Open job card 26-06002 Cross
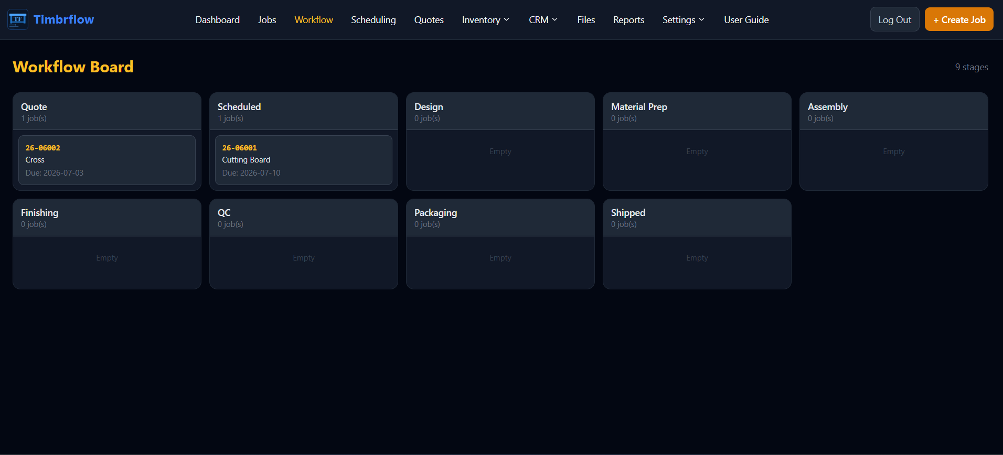Viewport: 1003px width, 455px height. (107, 160)
